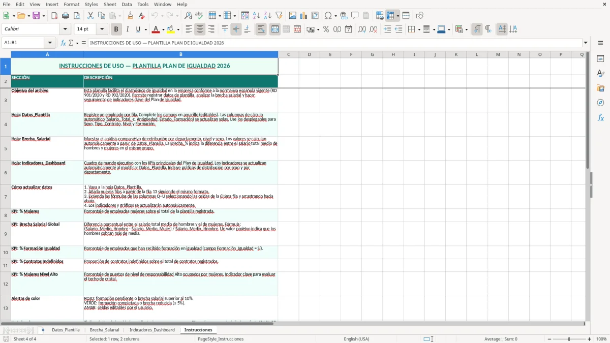Image resolution: width=610 pixels, height=343 pixels.
Task: Apply the red font color swatch
Action: 156,29
